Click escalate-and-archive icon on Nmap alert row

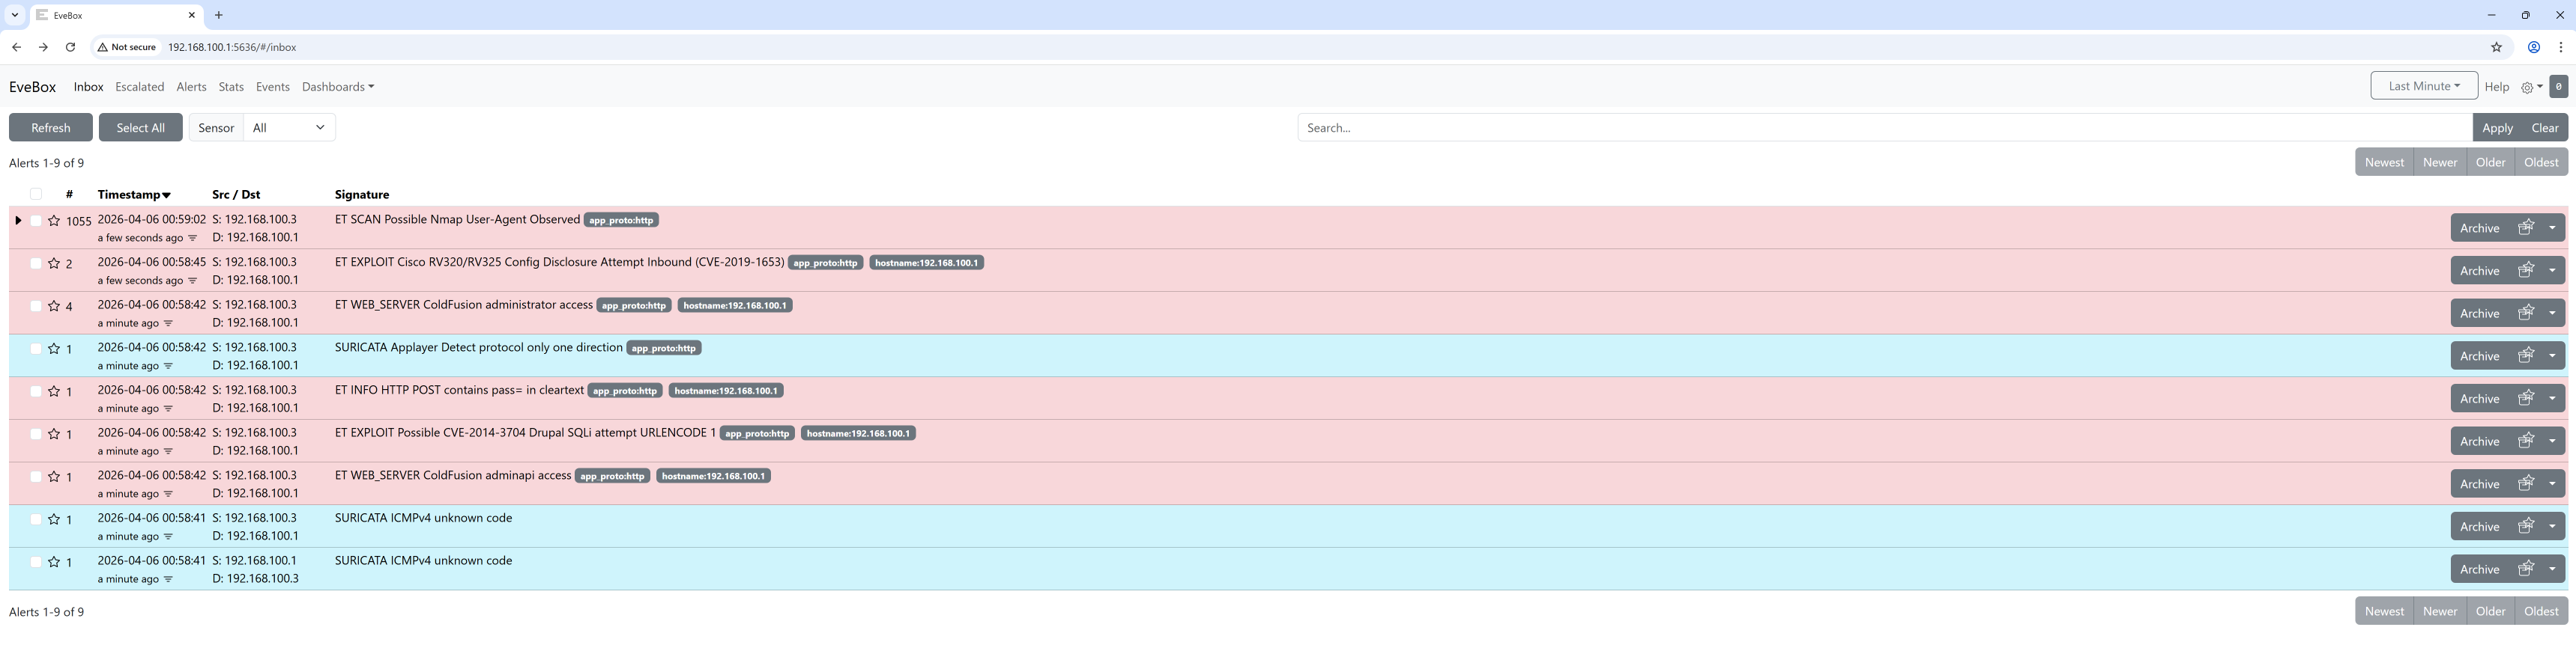2525,227
